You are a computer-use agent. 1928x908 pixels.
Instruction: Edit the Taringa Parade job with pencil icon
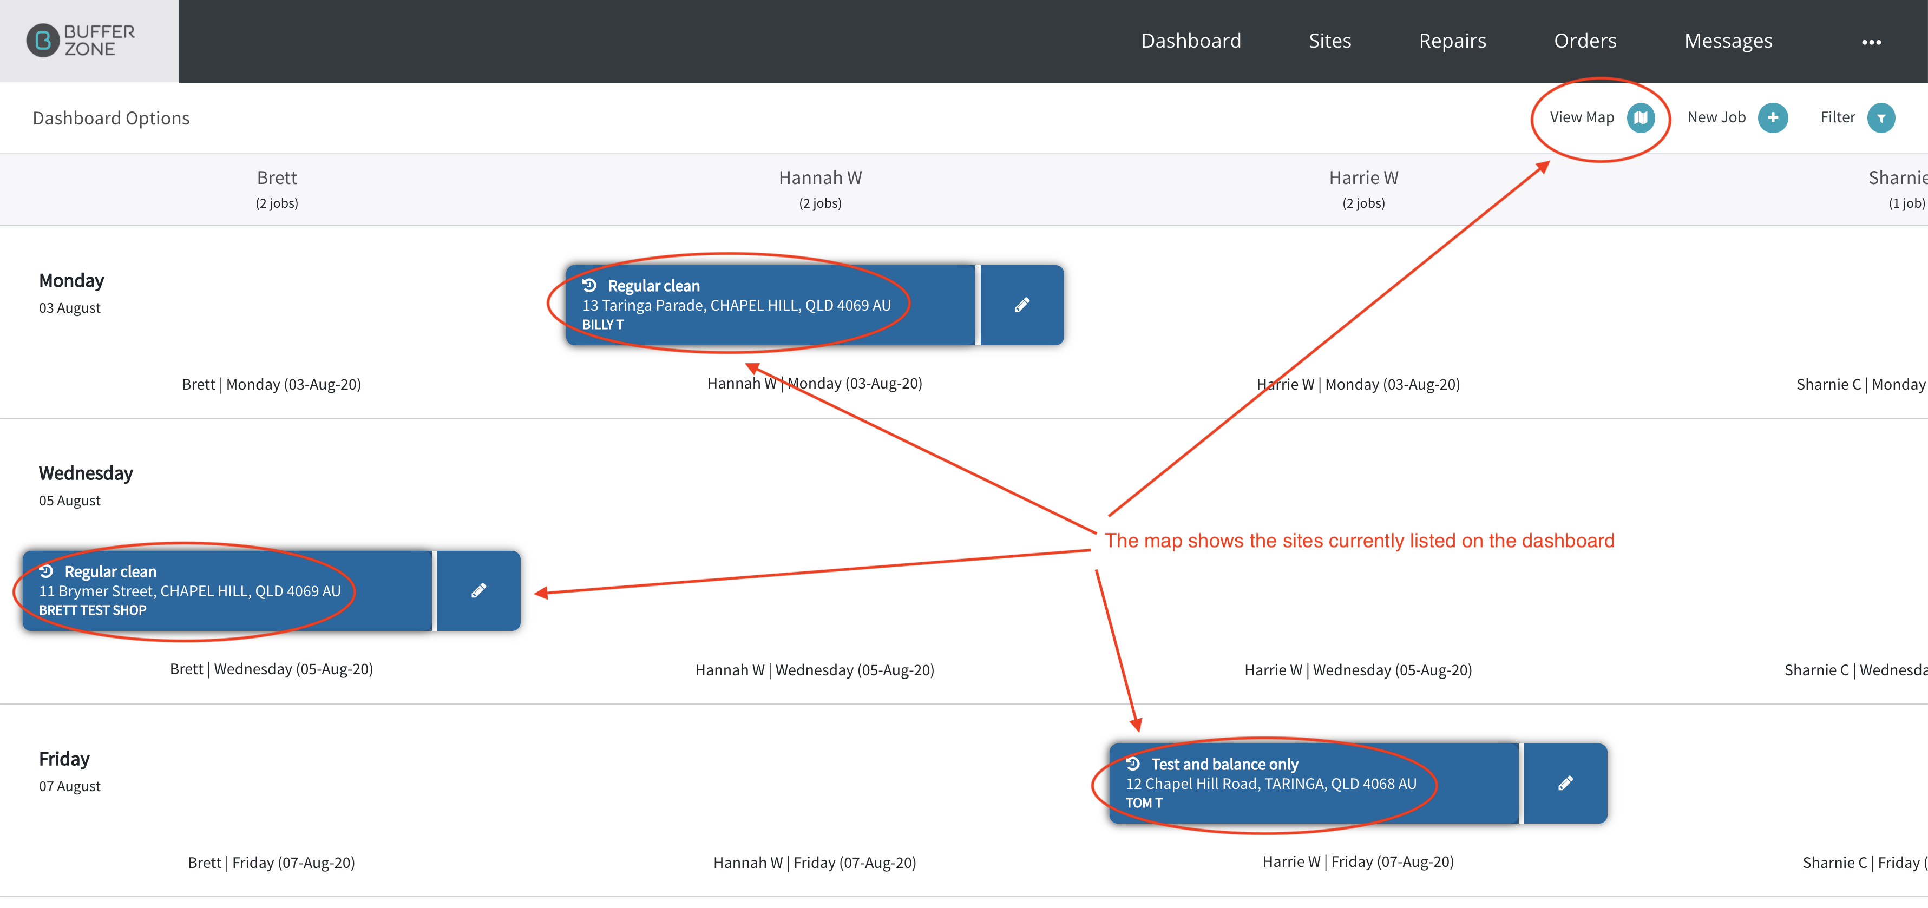(1021, 305)
